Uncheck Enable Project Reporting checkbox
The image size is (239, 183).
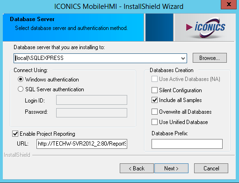tap(15, 134)
